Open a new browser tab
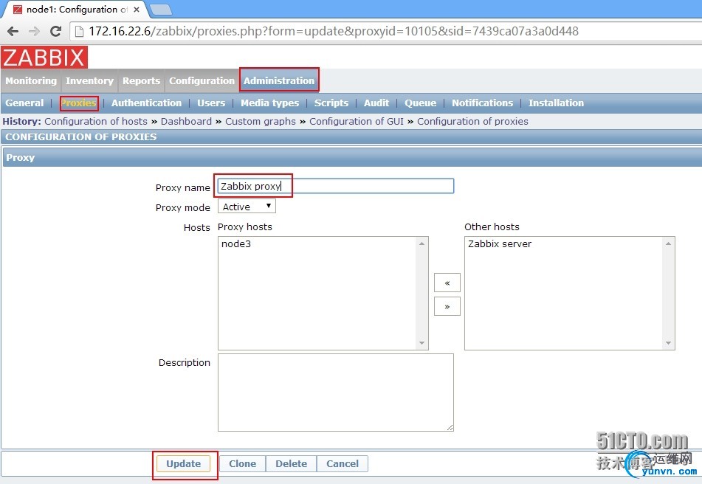The image size is (702, 484). click(x=160, y=10)
